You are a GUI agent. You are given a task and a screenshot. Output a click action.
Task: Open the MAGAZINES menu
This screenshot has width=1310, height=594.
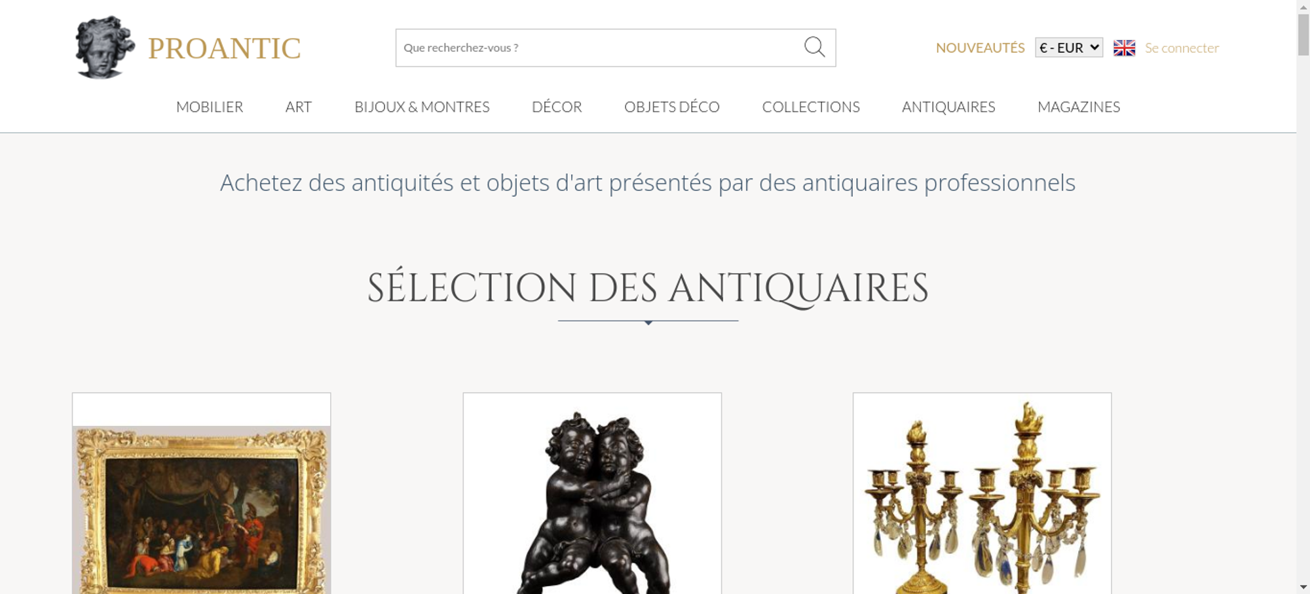[x=1079, y=107]
